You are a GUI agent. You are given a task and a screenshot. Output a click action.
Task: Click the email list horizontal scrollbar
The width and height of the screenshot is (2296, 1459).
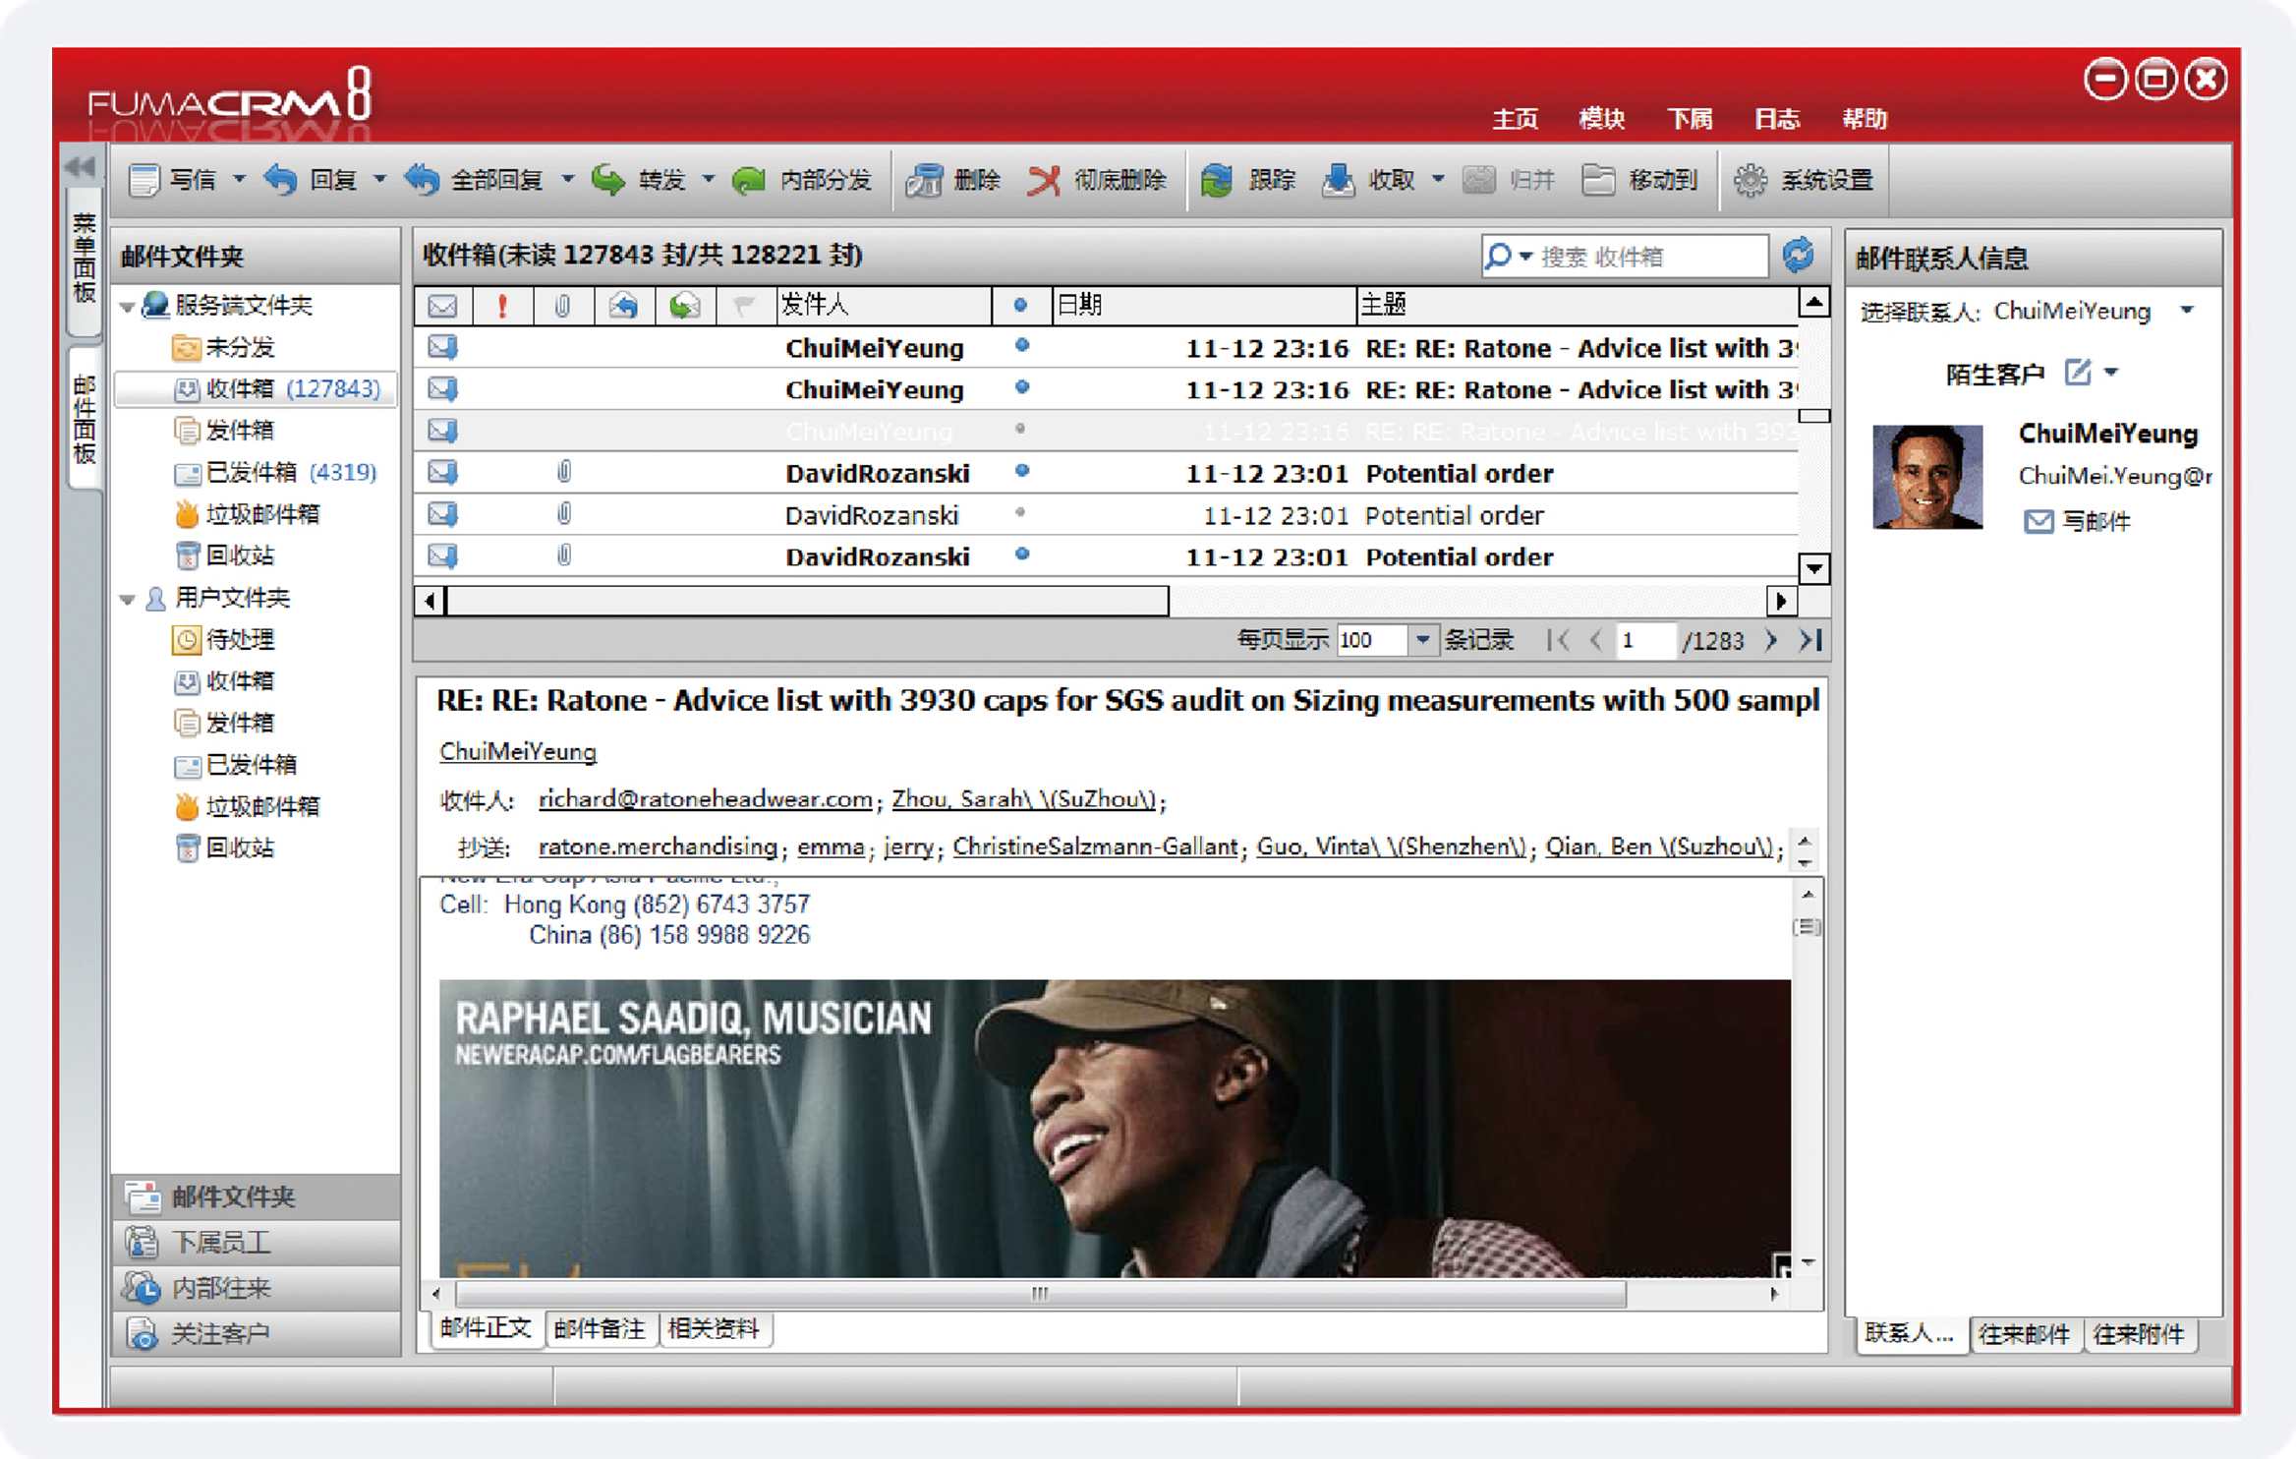tap(806, 600)
